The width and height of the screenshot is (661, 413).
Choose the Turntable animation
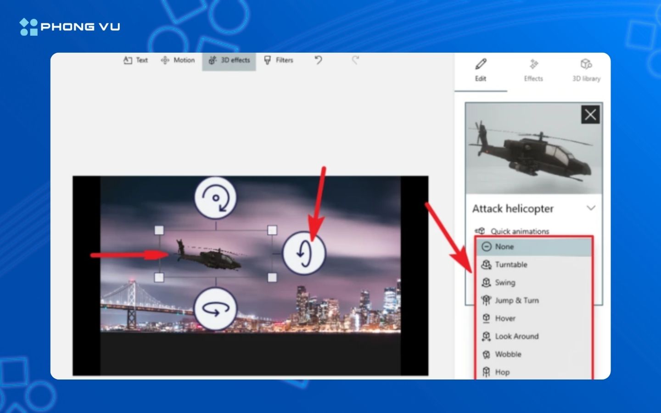tap(510, 265)
